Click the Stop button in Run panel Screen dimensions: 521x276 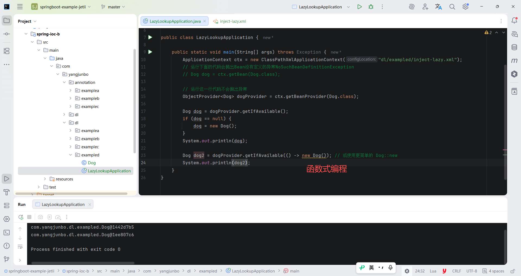click(x=30, y=217)
